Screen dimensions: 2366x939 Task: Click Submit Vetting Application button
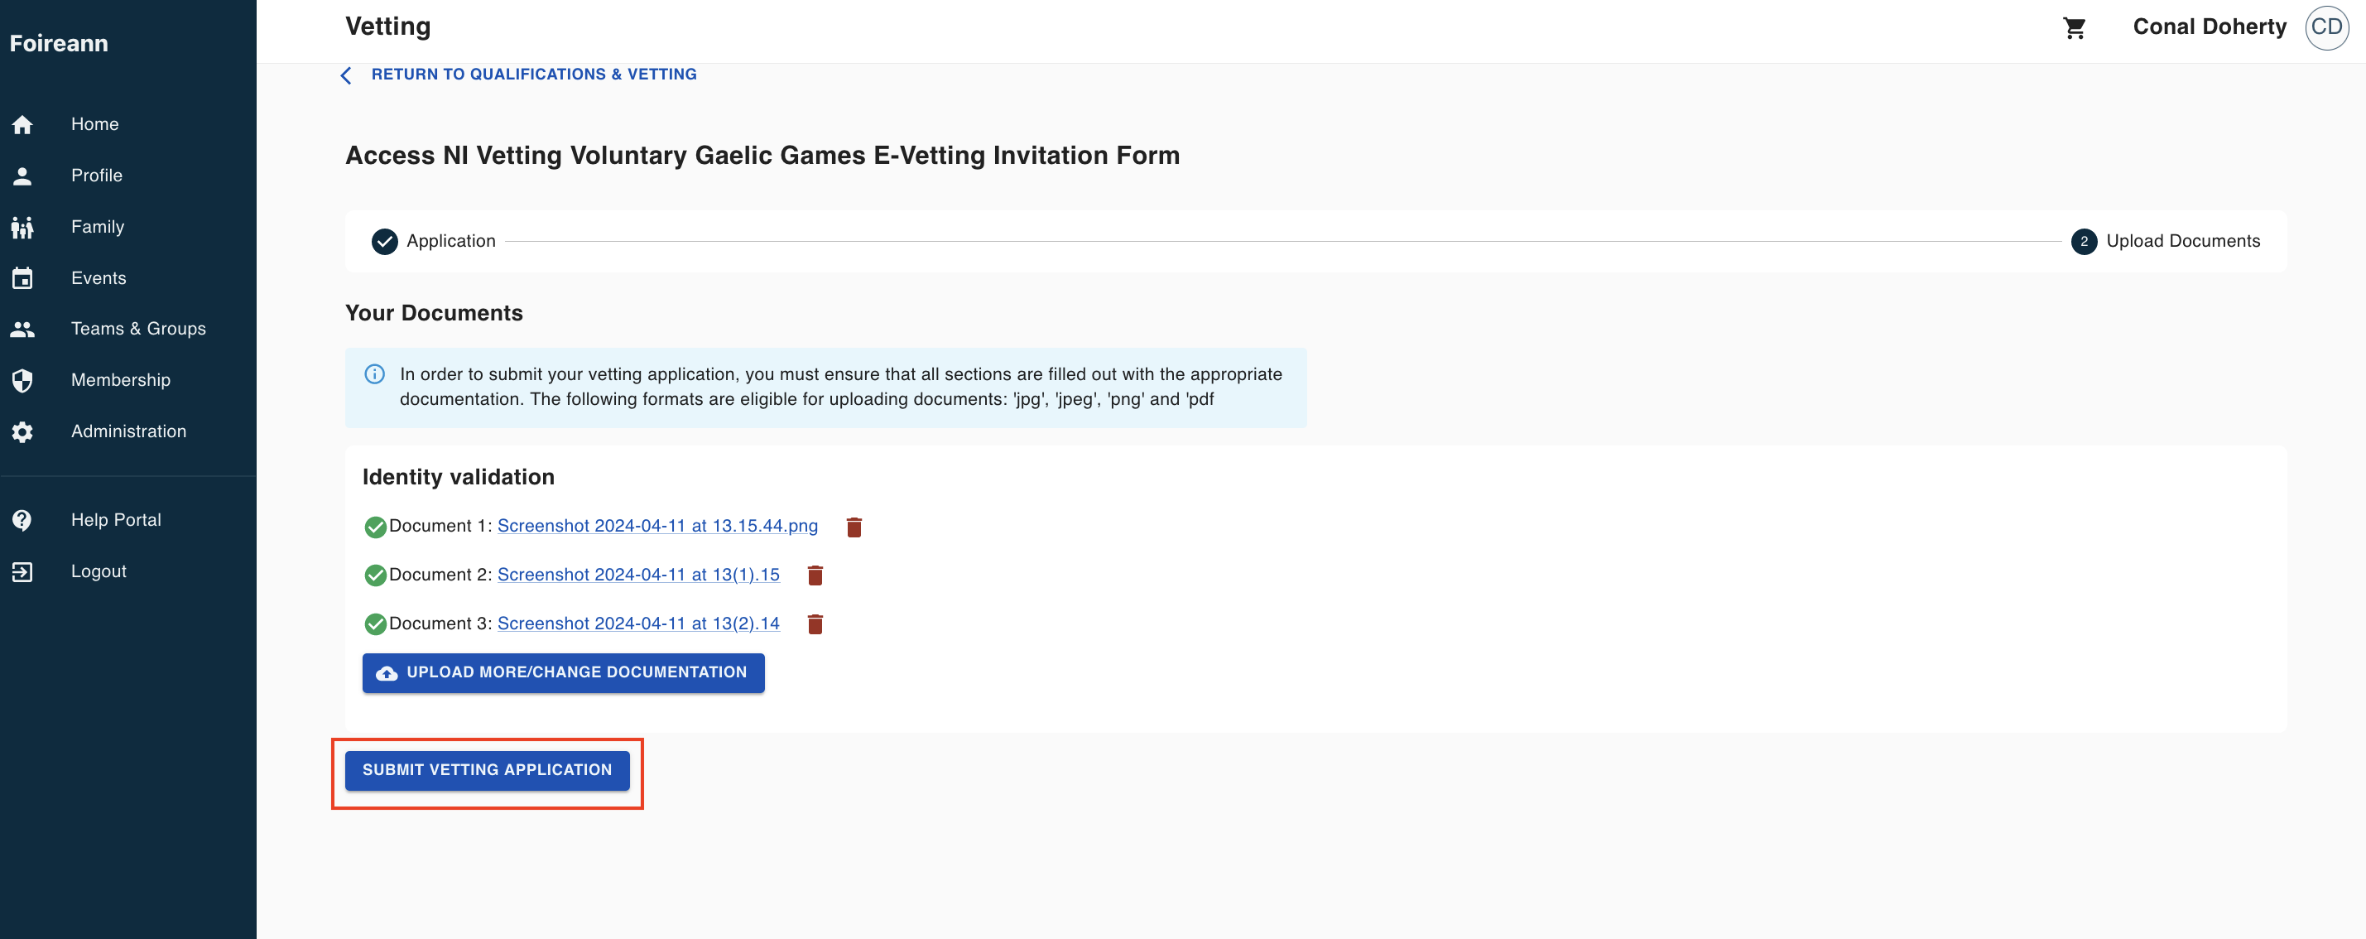(x=487, y=770)
